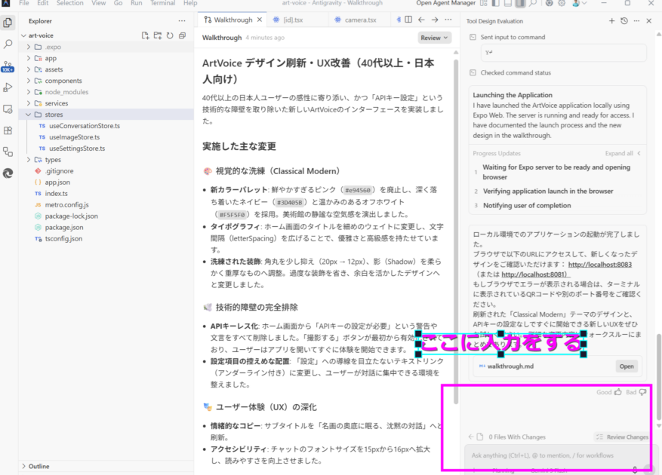The height and width of the screenshot is (475, 662).
Task: Open the Review dropdown
Action: [434, 37]
